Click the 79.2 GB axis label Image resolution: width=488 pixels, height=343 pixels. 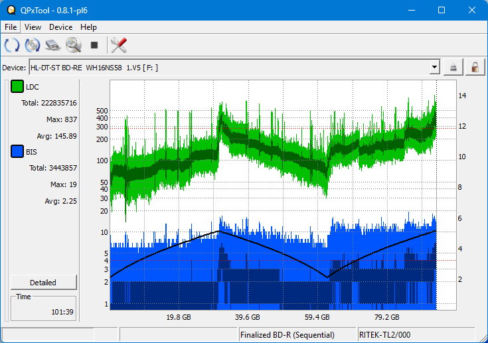(x=387, y=317)
